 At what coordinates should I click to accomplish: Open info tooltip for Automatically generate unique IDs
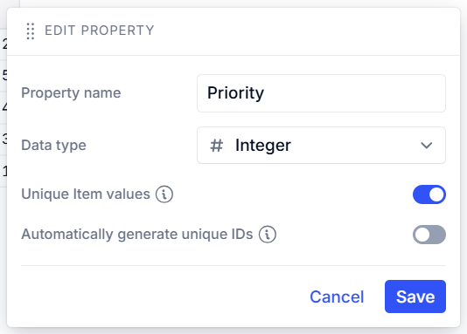267,235
